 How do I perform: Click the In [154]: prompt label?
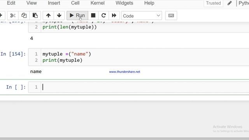coord(13,54)
